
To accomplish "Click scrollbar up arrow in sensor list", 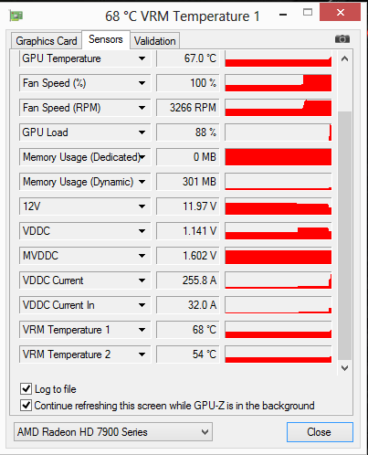I will 344,58.
